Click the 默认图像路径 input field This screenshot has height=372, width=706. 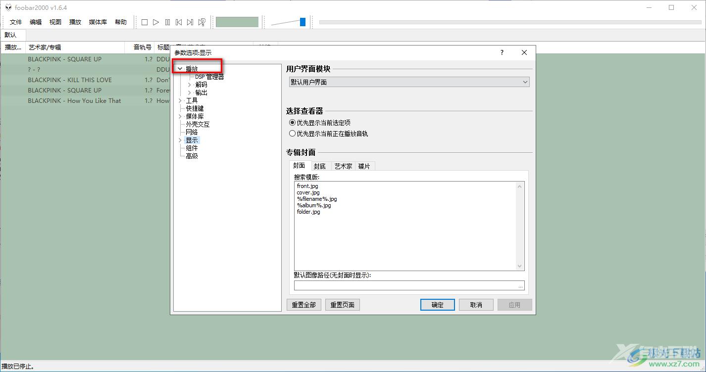tap(405, 286)
